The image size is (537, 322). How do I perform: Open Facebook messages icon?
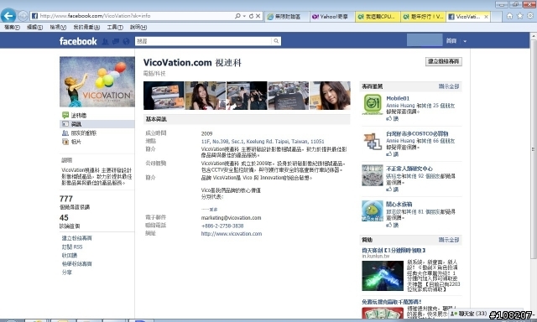pyautogui.click(x=116, y=41)
